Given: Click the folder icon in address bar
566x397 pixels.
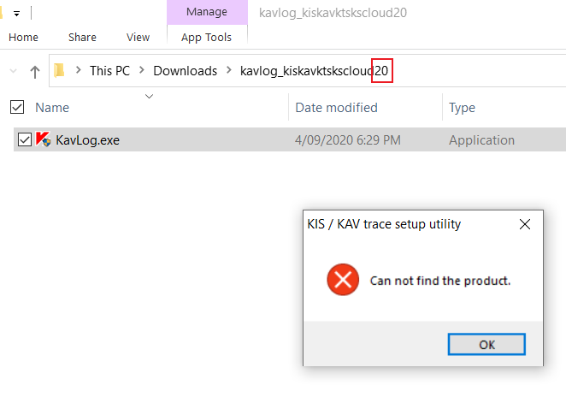Looking at the screenshot, I should (x=60, y=71).
